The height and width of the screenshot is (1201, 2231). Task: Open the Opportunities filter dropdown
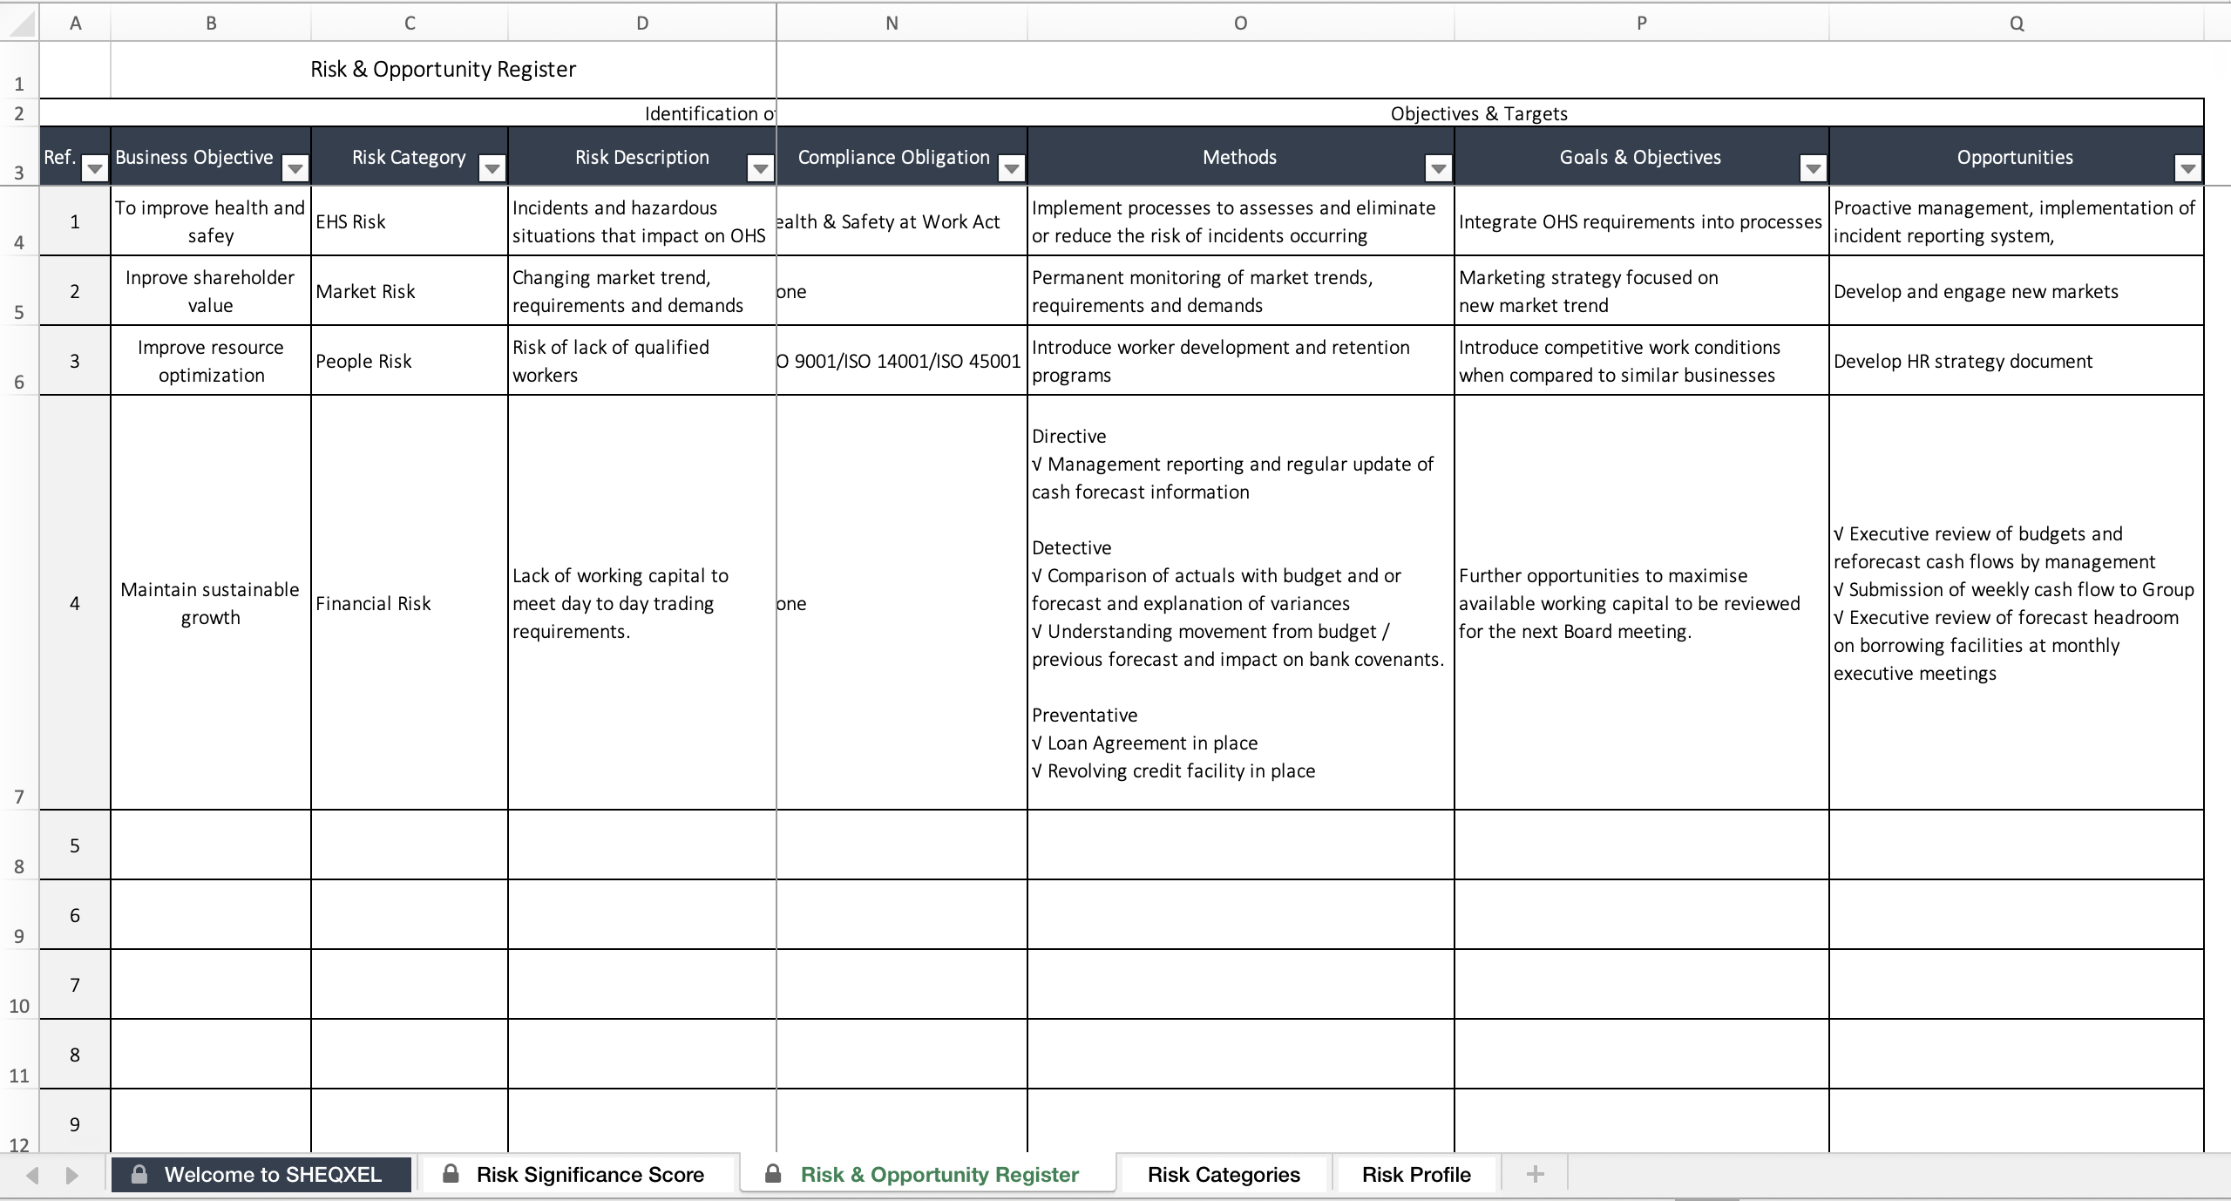point(2189,168)
